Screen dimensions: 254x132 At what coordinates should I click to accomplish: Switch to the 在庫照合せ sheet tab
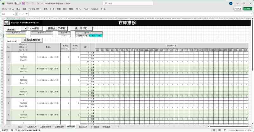[x=59, y=126]
